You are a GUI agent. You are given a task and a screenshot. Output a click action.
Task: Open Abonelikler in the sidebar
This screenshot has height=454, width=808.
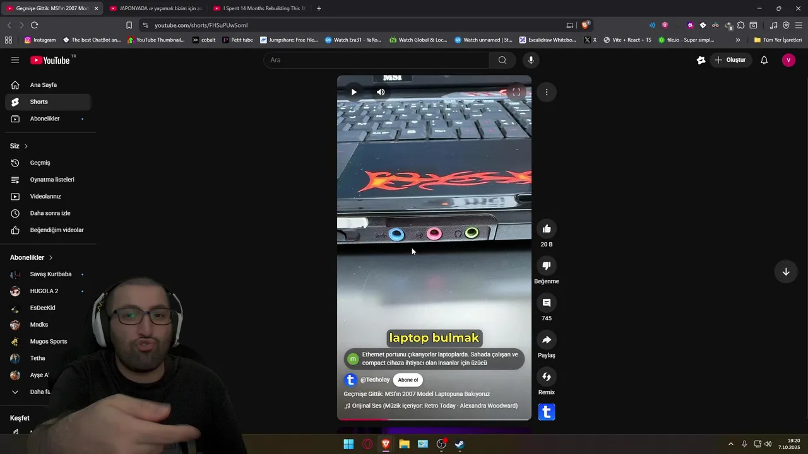click(x=48, y=119)
